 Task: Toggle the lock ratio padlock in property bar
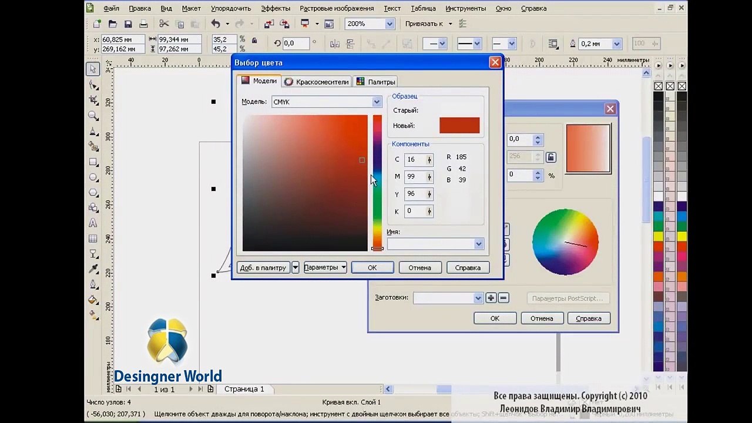[x=254, y=41]
